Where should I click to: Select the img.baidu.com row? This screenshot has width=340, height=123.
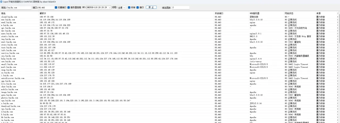[x=169, y=39]
